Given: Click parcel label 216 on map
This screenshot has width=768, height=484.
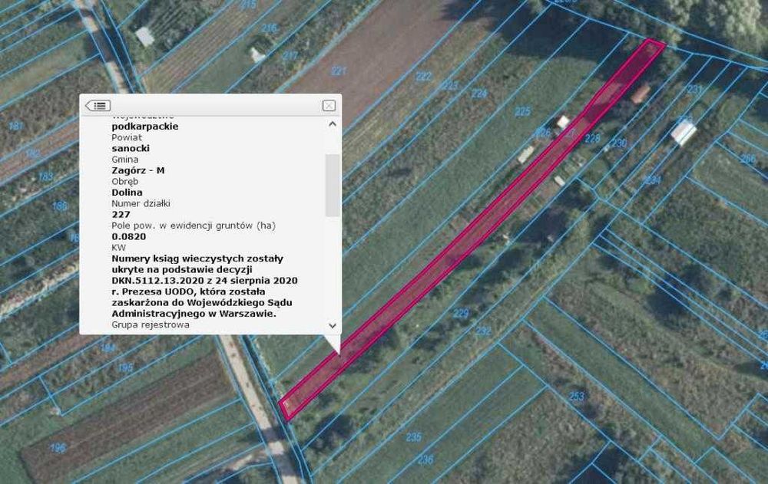Looking at the screenshot, I should click(x=269, y=28).
